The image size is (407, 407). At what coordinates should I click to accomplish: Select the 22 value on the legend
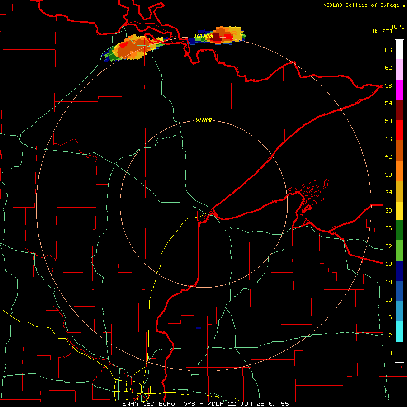388,246
